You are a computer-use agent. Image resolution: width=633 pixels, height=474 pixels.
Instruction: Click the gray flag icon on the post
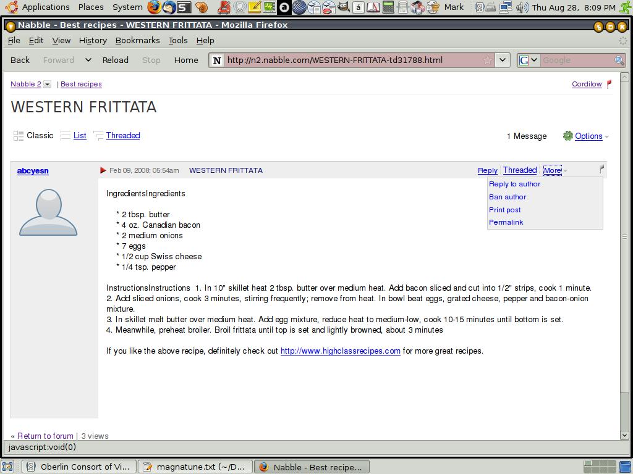coord(601,168)
